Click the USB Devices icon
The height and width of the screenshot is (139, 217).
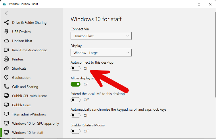[6, 32]
